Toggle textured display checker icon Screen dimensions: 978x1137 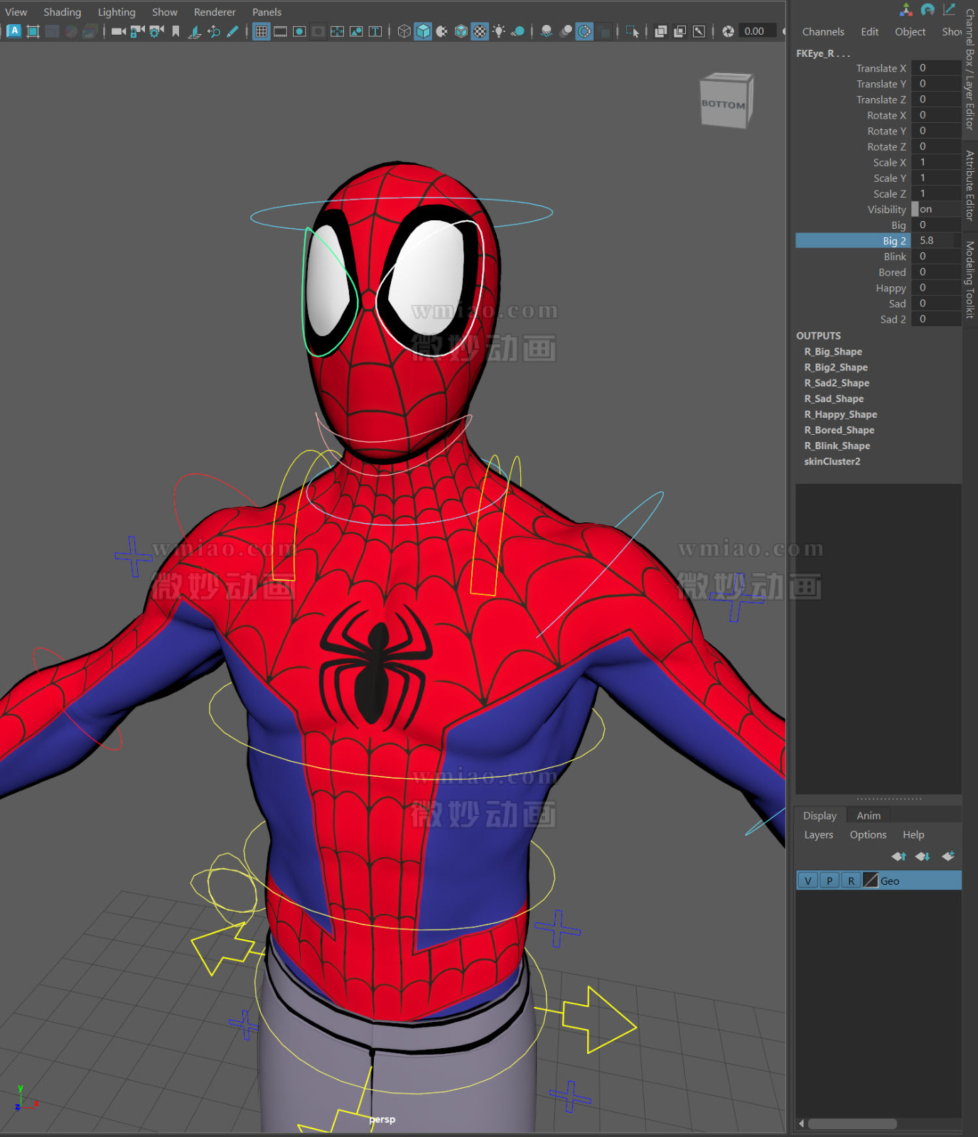point(480,31)
